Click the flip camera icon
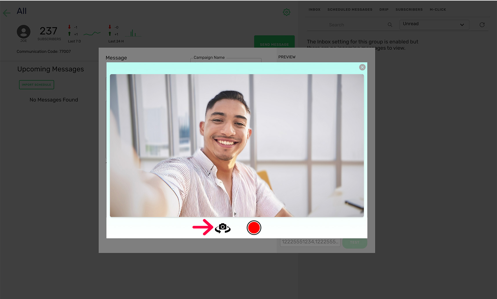The width and height of the screenshot is (497, 299). point(223,228)
